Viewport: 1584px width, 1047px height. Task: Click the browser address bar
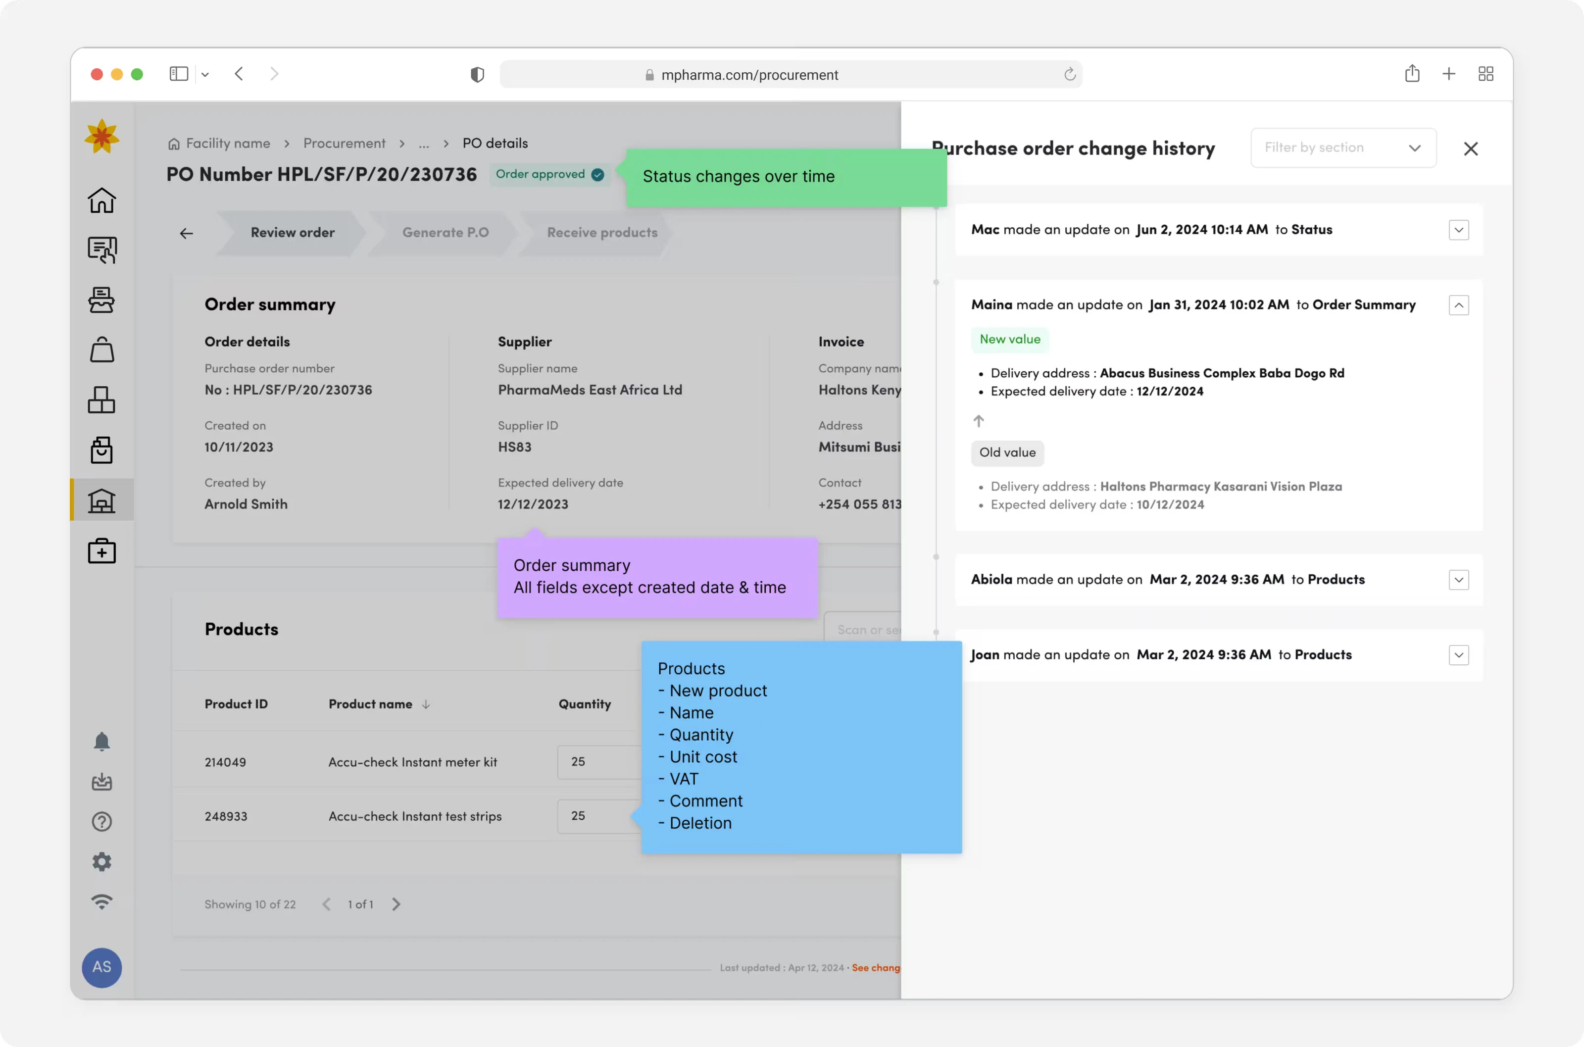791,75
